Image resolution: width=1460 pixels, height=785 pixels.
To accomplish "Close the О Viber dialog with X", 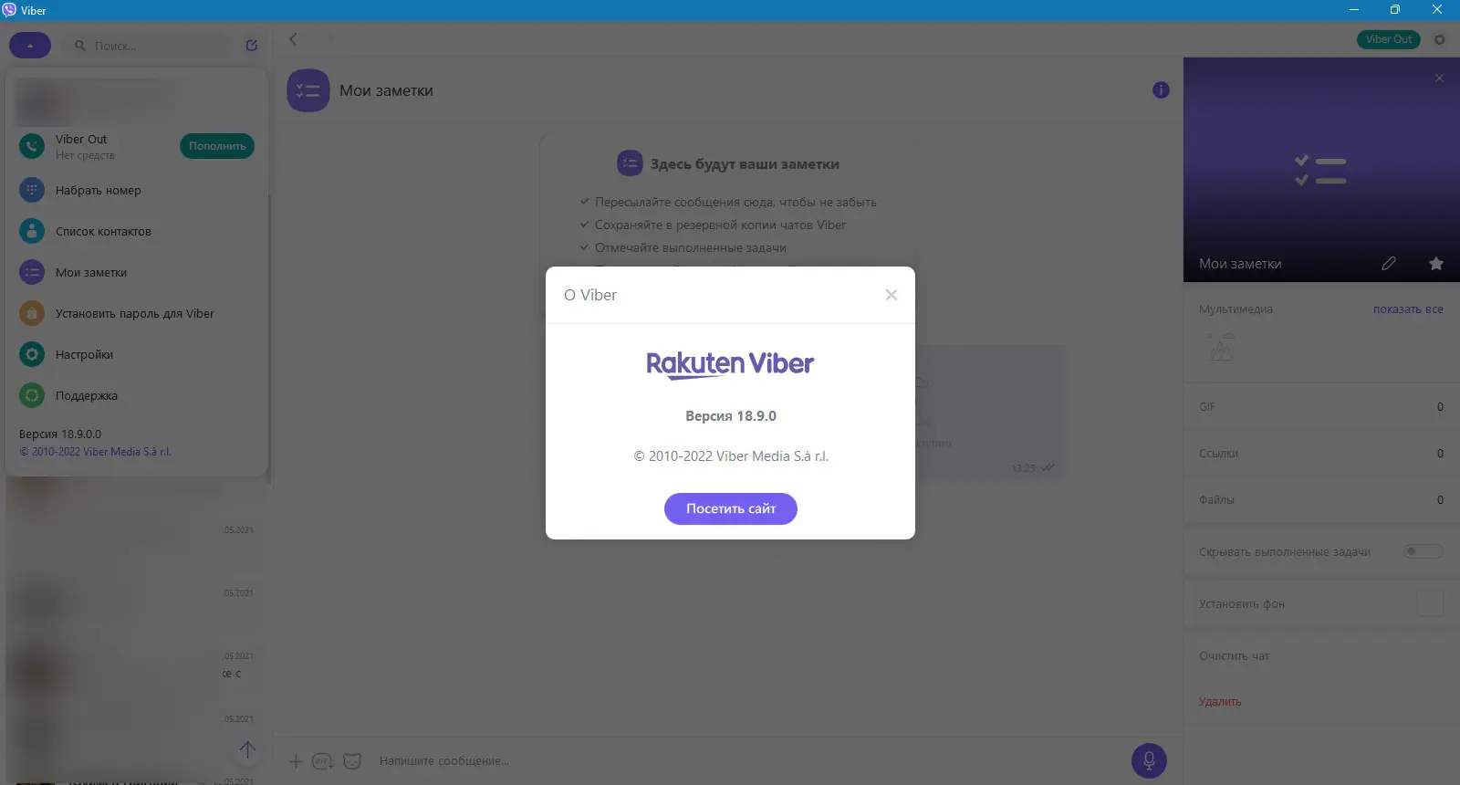I will (892, 295).
